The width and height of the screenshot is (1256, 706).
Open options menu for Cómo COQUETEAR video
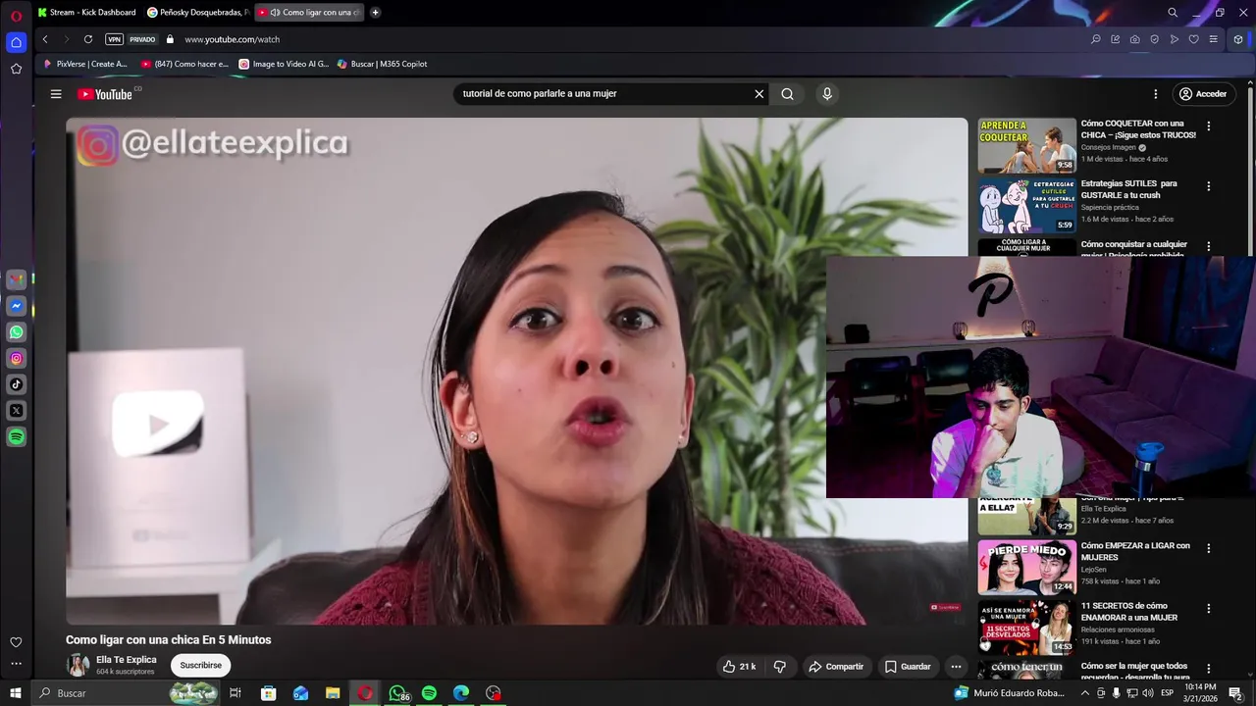(x=1209, y=126)
